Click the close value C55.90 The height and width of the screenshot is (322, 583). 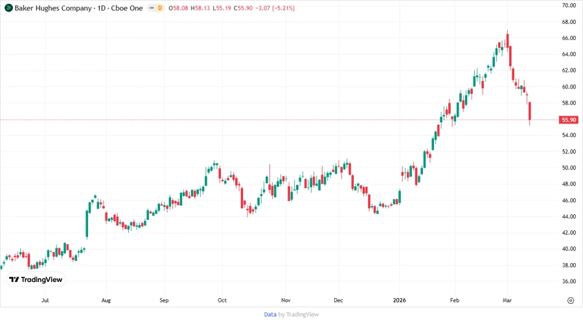[x=243, y=8]
